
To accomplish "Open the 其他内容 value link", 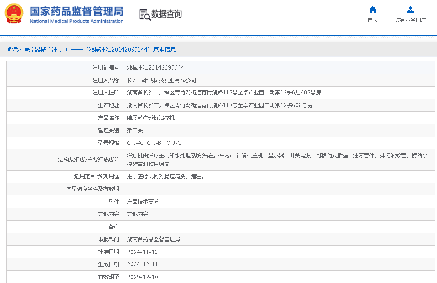I will point(138,214).
